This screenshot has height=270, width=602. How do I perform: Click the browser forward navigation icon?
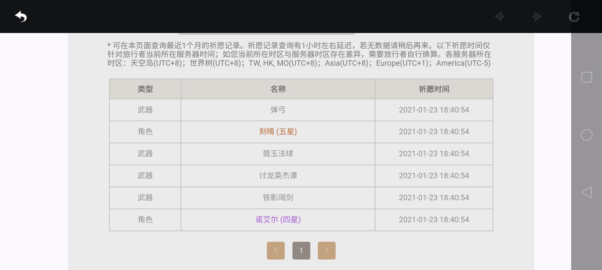537,17
